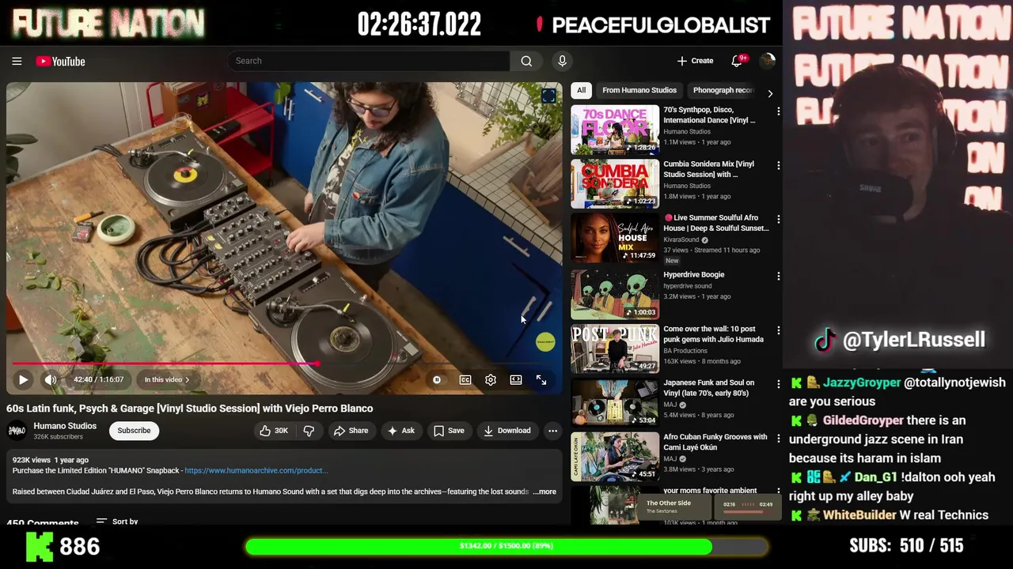Viewport: 1013px width, 569px height.
Task: Open Hyperdrive Boogie video thumbnail
Action: coord(615,294)
